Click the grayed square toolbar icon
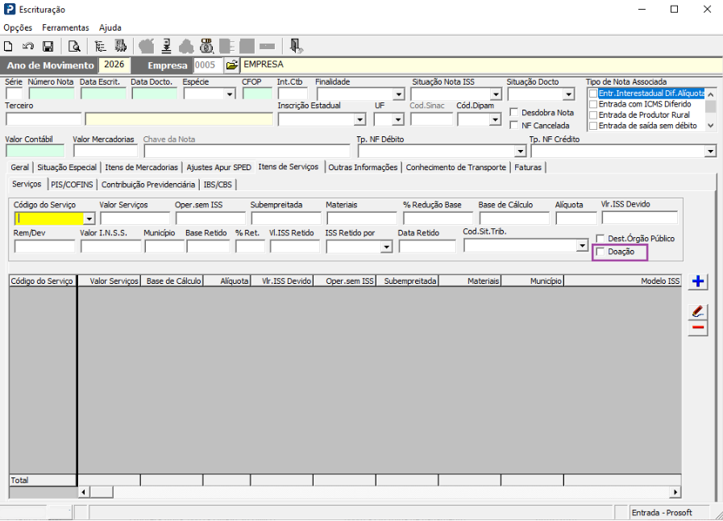This screenshot has width=723, height=521. coord(247,46)
